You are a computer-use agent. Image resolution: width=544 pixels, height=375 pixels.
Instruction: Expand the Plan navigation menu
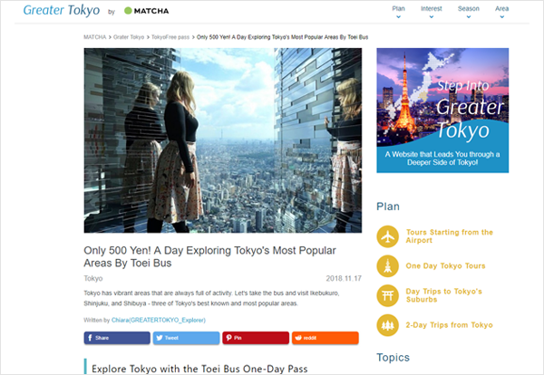(398, 12)
